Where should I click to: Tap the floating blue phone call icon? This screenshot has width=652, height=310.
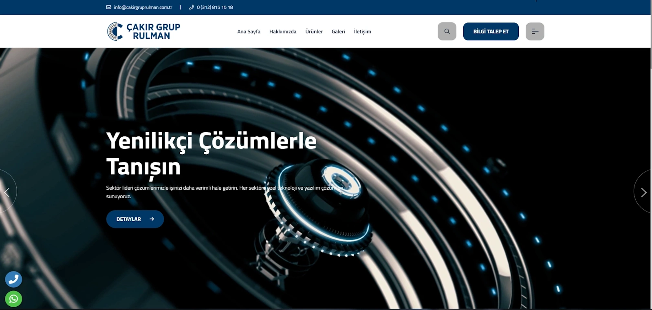[x=13, y=279]
